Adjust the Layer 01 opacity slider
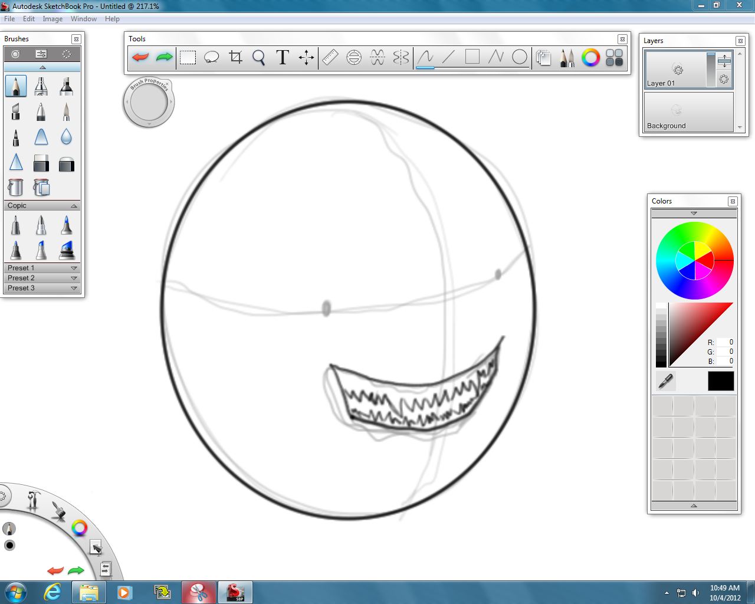Viewport: 755px width, 604px height. pos(711,70)
